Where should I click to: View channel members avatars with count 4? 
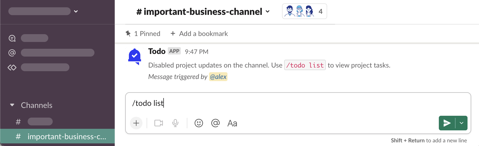tap(304, 11)
